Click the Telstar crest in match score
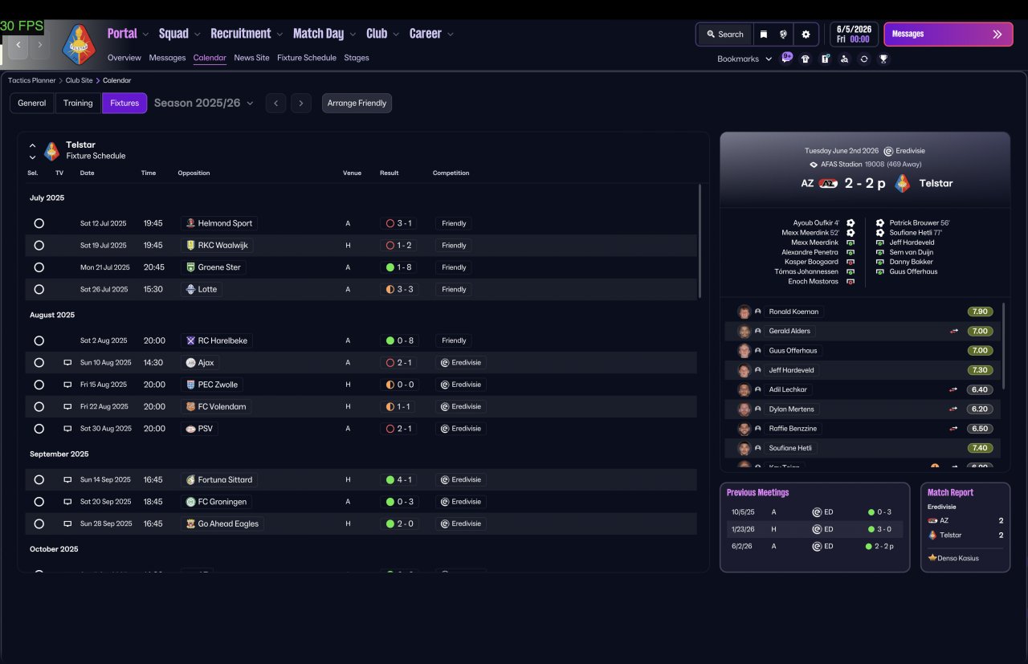 click(x=902, y=183)
